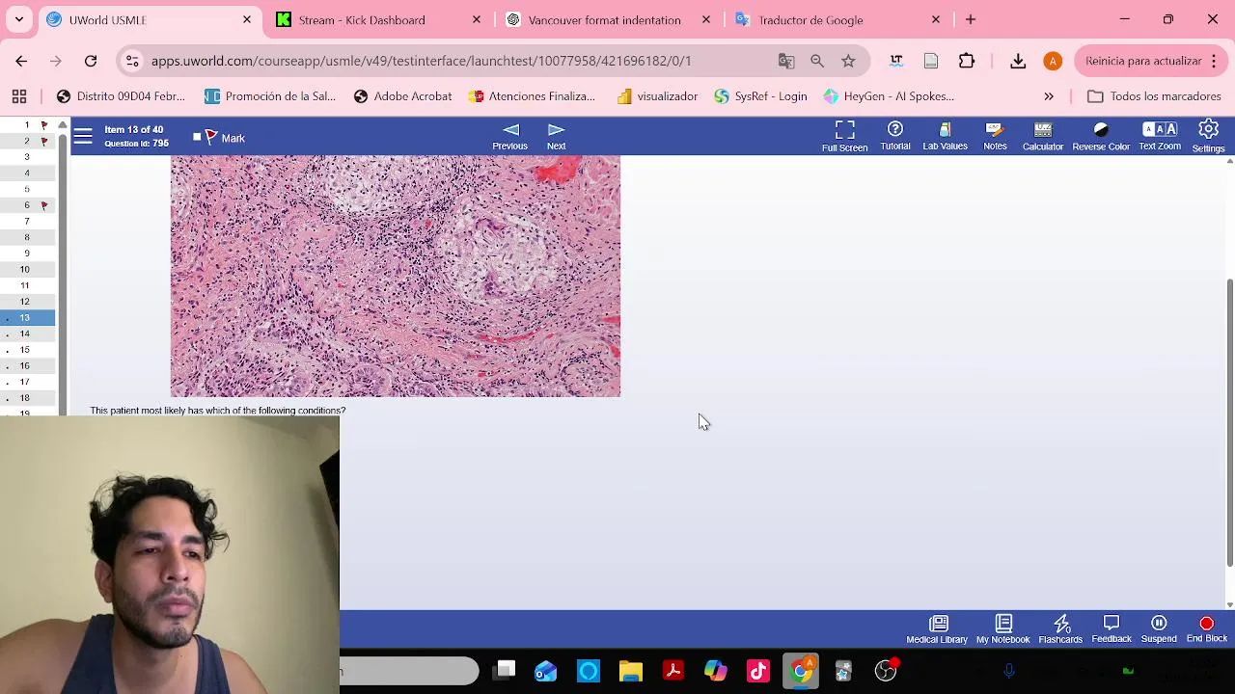Open the page translate icon
Screen dimensions: 1235x694
click(786, 61)
